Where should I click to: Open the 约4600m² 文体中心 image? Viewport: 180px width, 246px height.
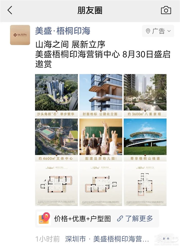pos(57,140)
